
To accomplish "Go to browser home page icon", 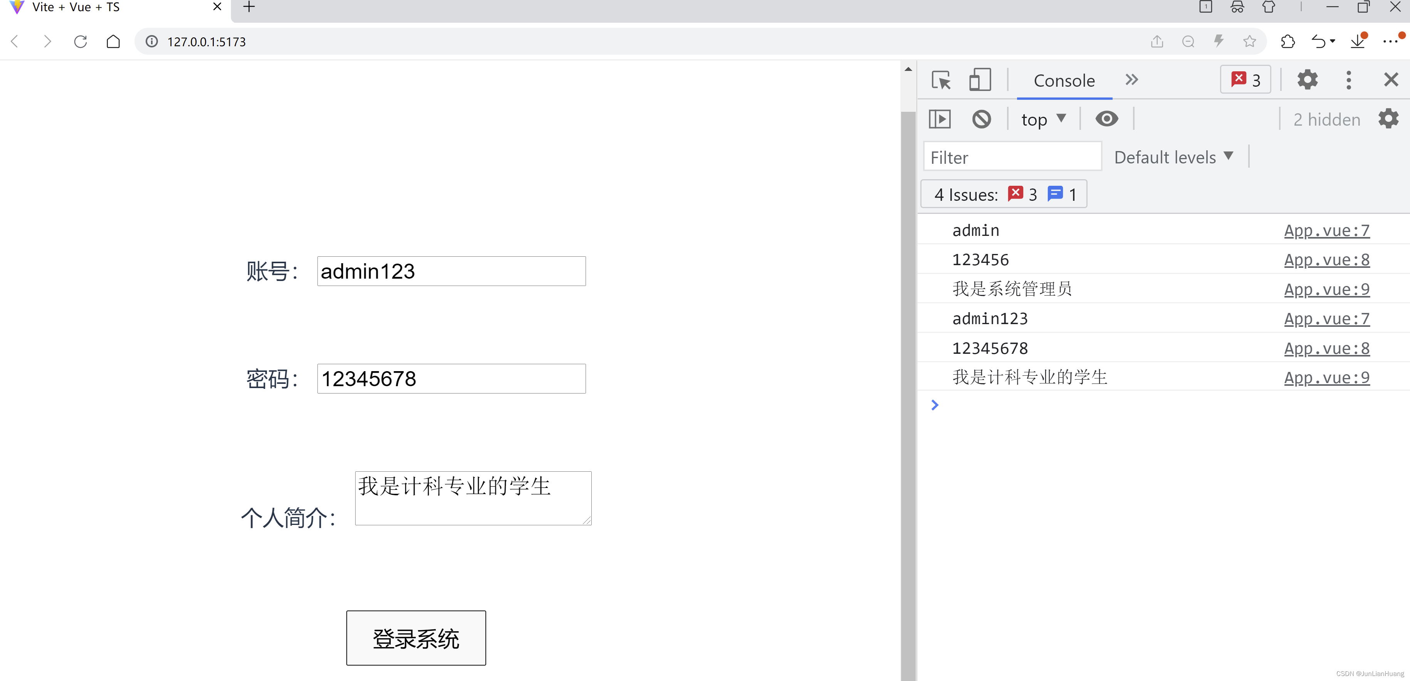I will 113,42.
